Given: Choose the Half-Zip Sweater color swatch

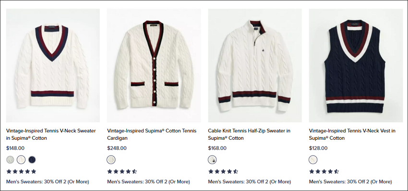Looking at the screenshot, I should pos(212,160).
